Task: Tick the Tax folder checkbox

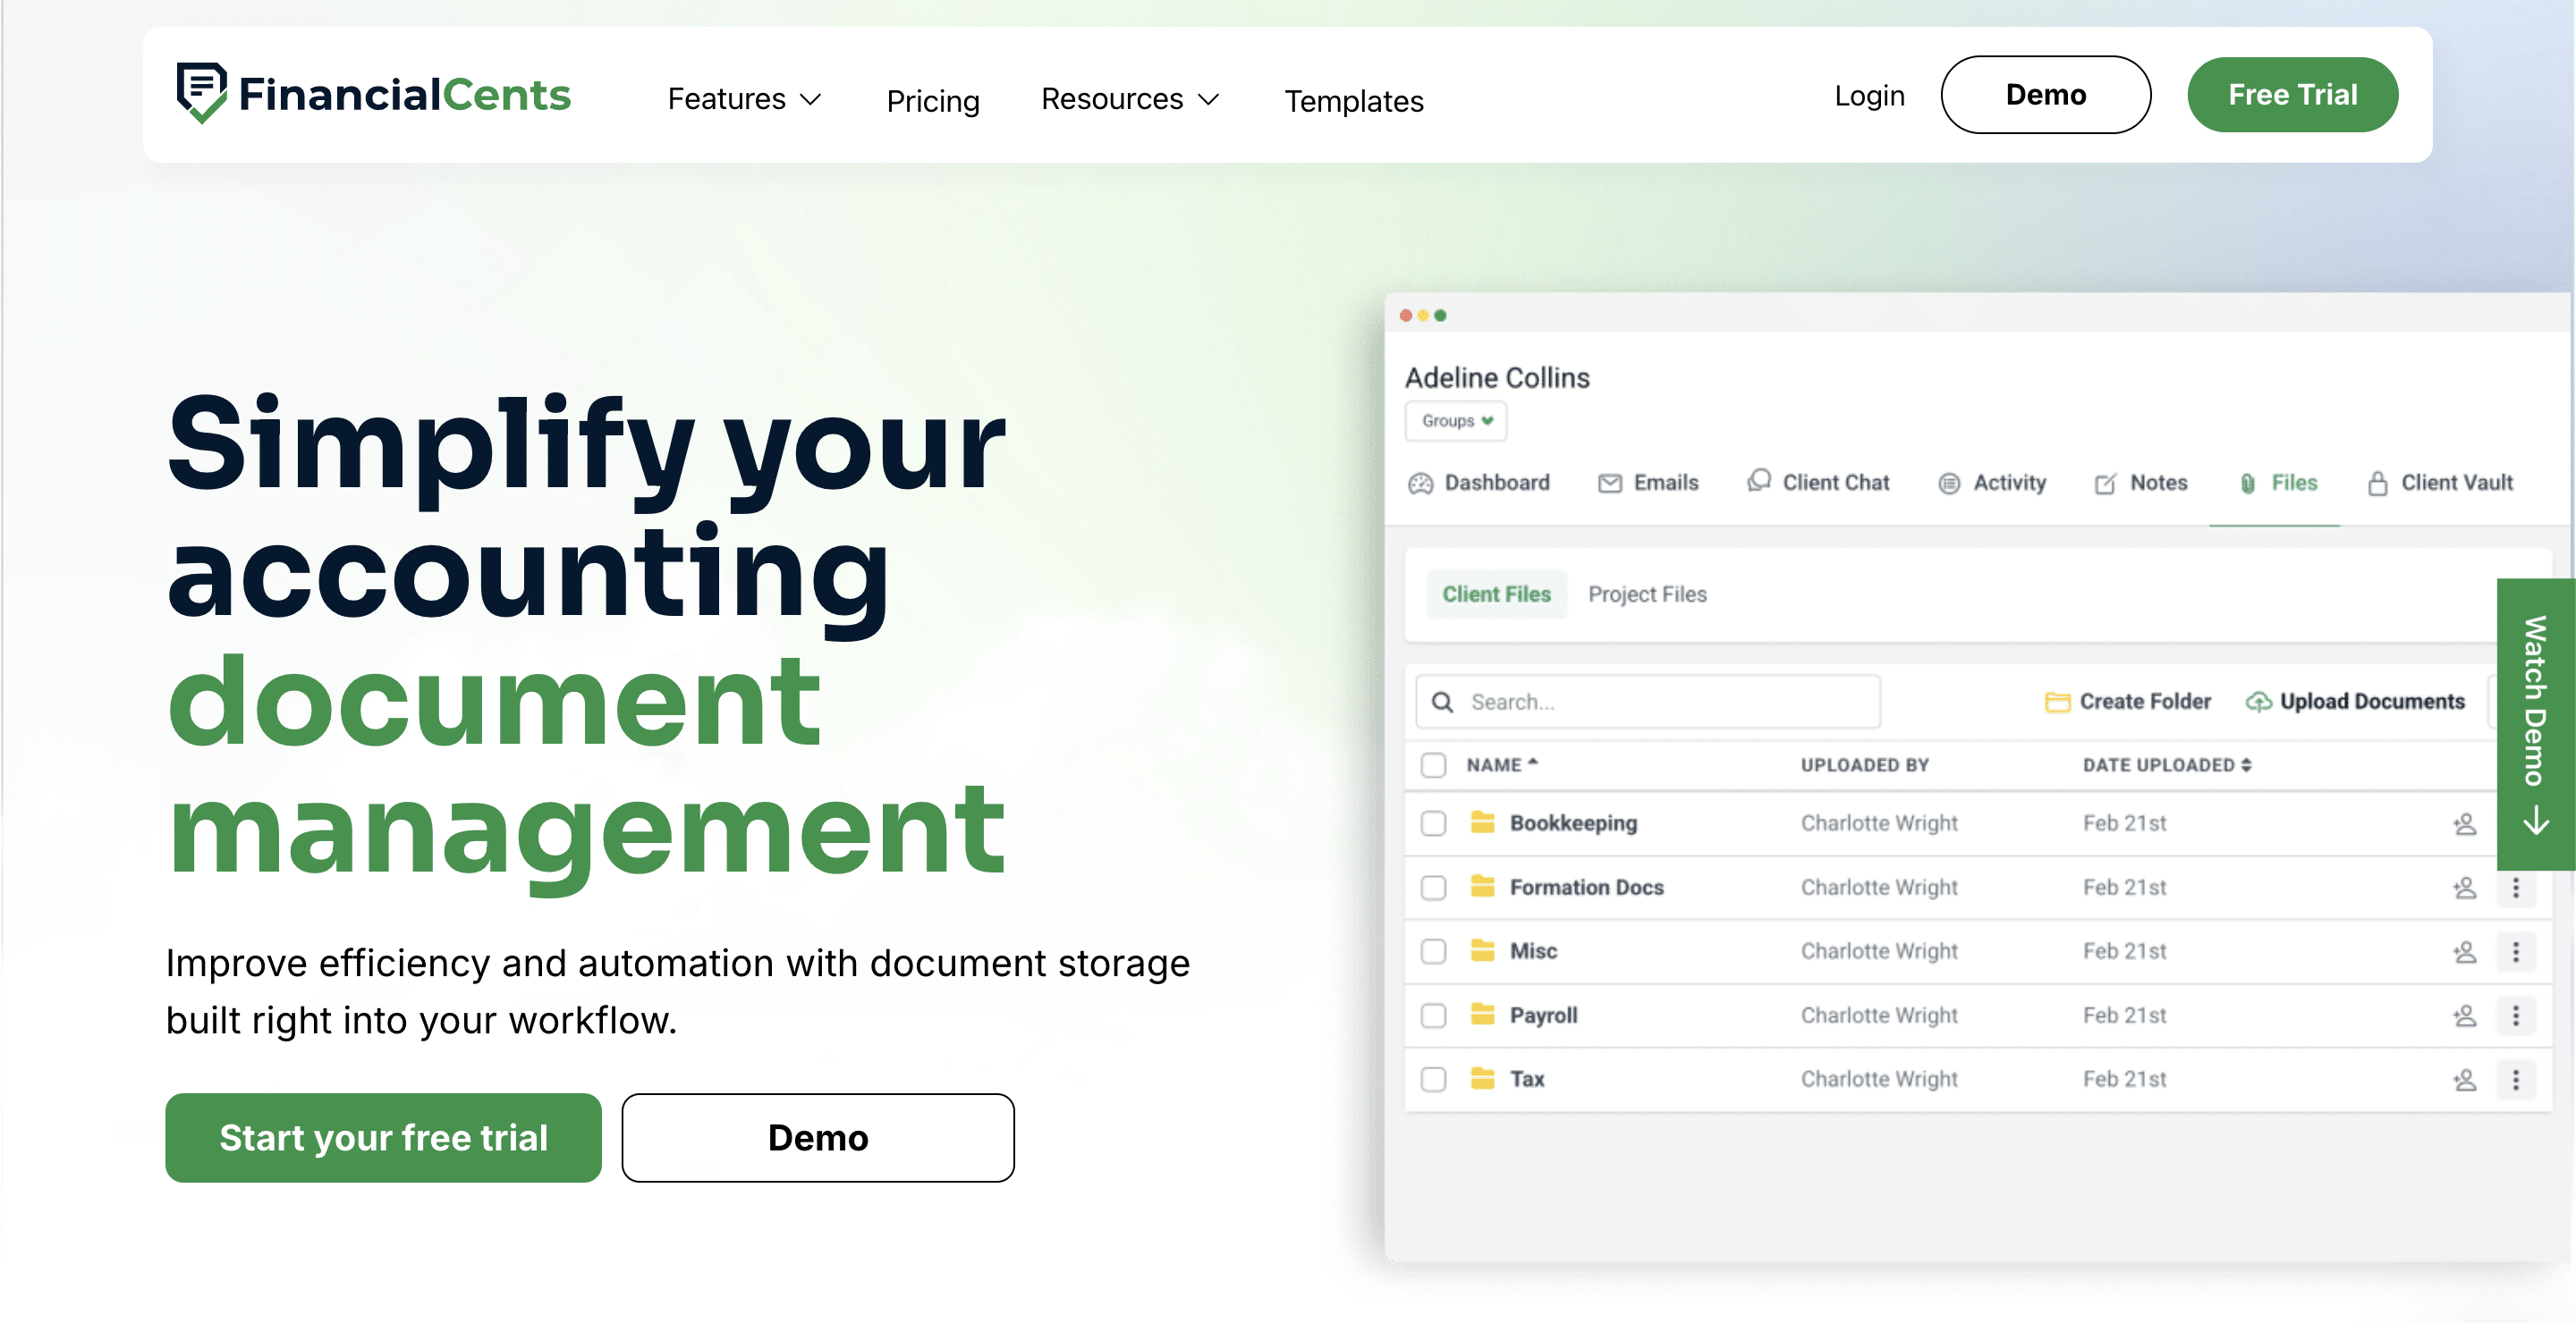Action: tap(1433, 1079)
